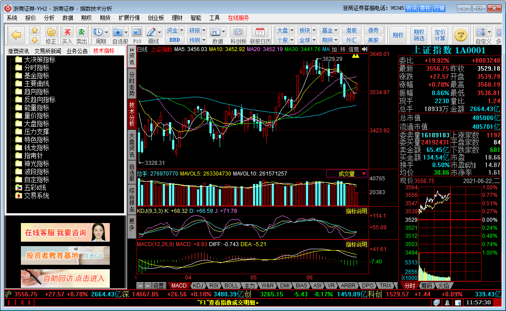
Task: Click the 周期 clock icon
Action: click(x=98, y=32)
